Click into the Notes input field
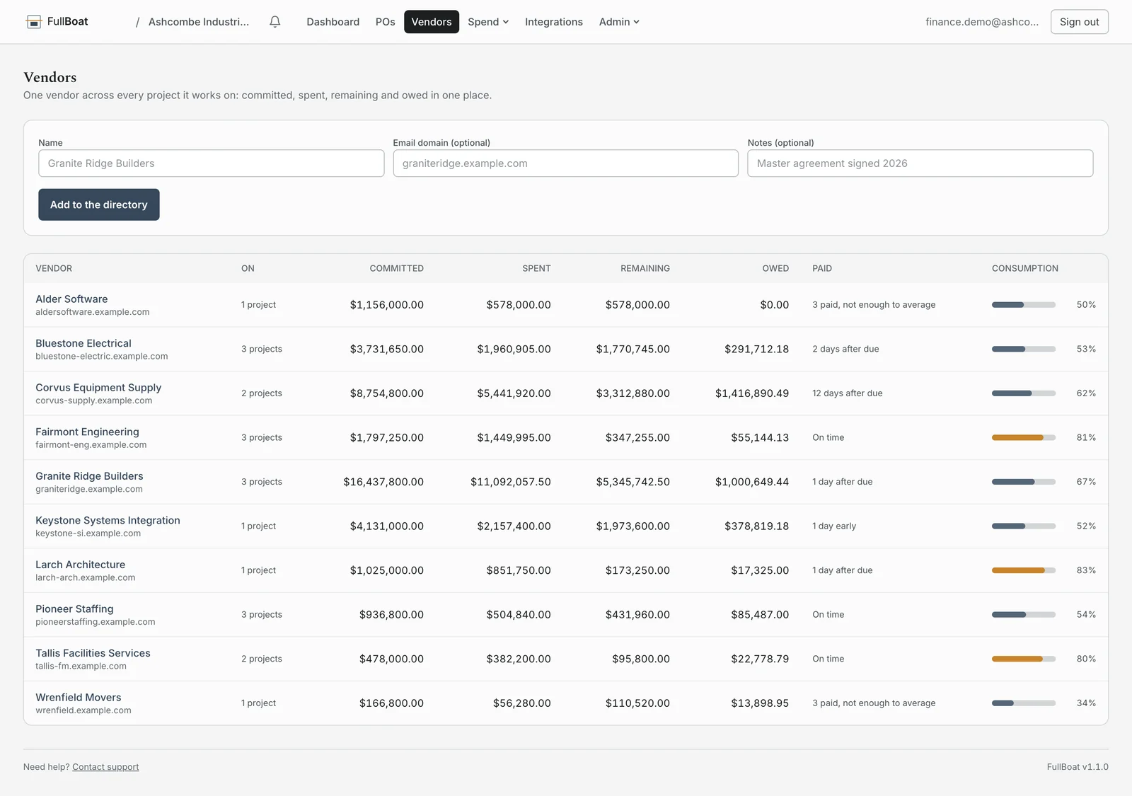The image size is (1132, 796). (920, 163)
